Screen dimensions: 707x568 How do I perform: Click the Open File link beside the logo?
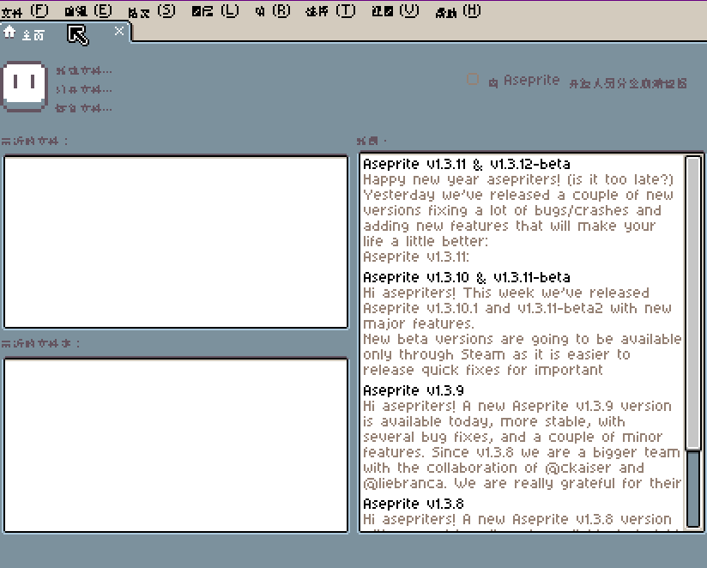pos(84,90)
